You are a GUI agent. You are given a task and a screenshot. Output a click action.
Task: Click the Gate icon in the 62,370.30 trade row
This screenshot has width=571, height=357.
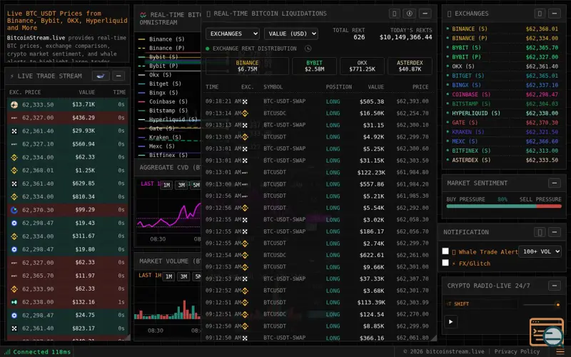14,210
